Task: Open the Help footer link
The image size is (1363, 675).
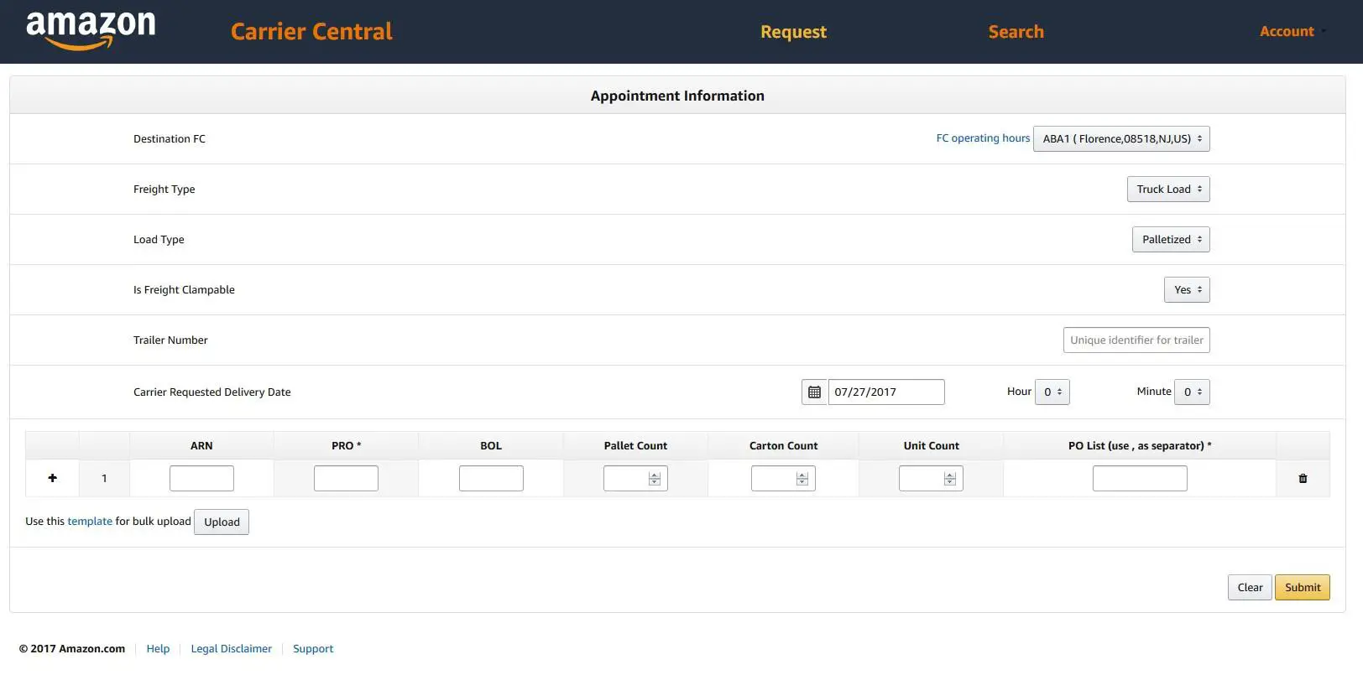Action: [x=158, y=648]
